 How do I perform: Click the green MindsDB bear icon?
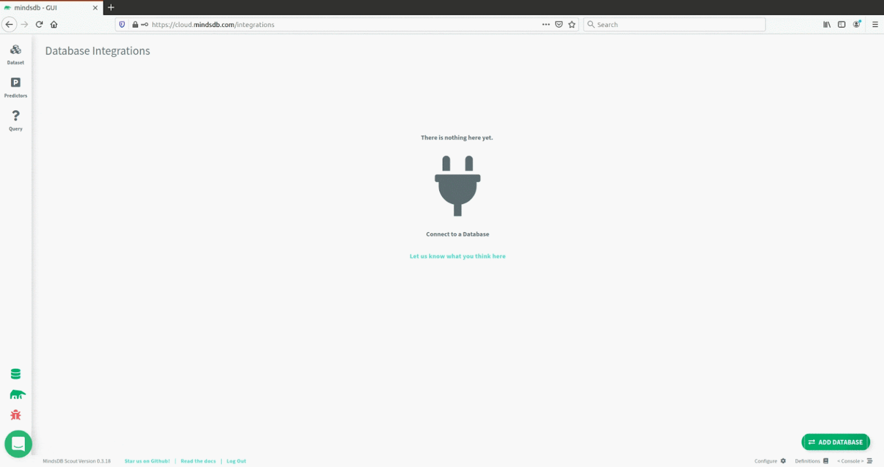(x=17, y=395)
